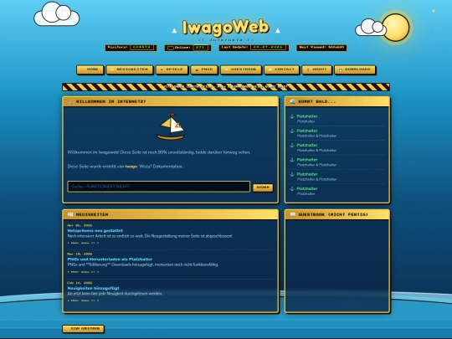Follow the Iwago author link
Image resolution: width=452 pixels, height=339 pixels.
[131, 167]
